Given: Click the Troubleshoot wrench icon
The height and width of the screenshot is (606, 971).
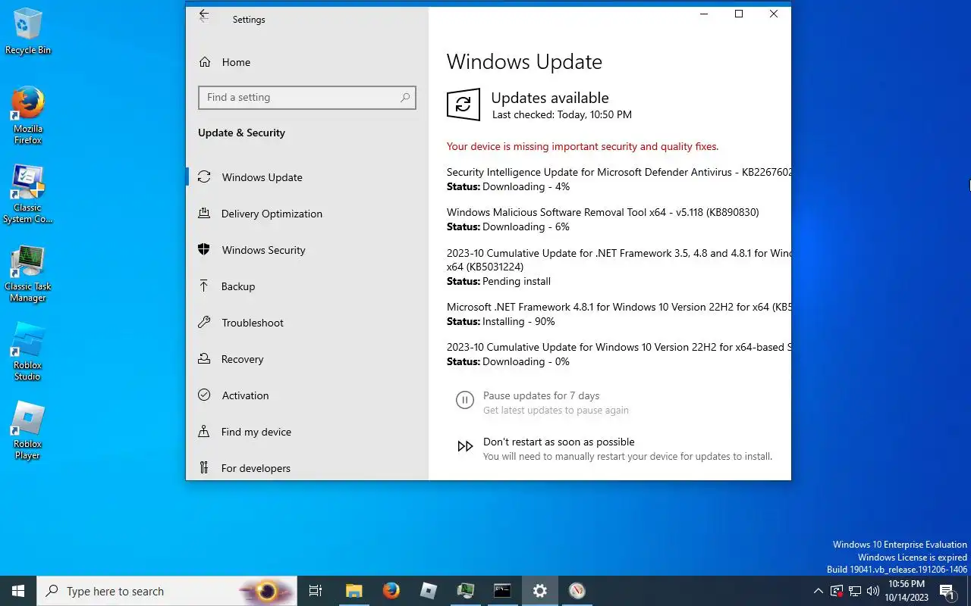Looking at the screenshot, I should click(x=203, y=322).
